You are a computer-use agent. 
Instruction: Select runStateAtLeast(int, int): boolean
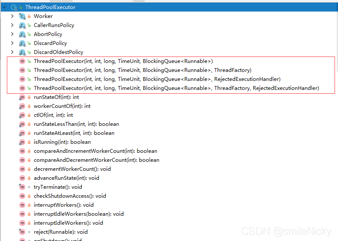[x=74, y=133]
